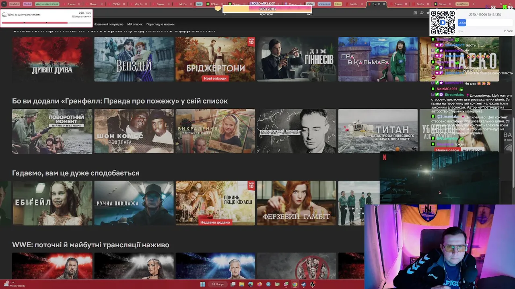Click the NoizMC1991 username in chat
Image resolution: width=515 pixels, height=289 pixels.
point(447,89)
